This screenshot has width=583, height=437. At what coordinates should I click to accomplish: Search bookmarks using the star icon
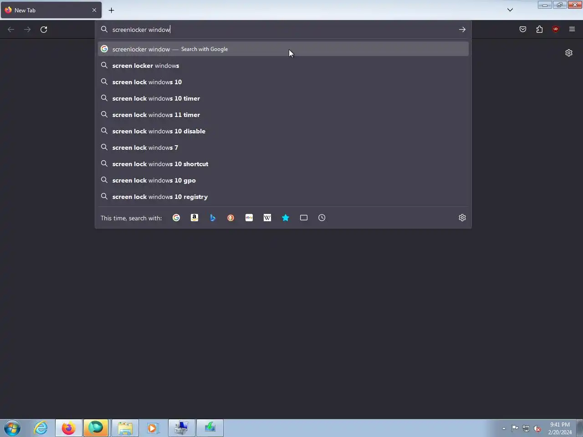coord(286,218)
